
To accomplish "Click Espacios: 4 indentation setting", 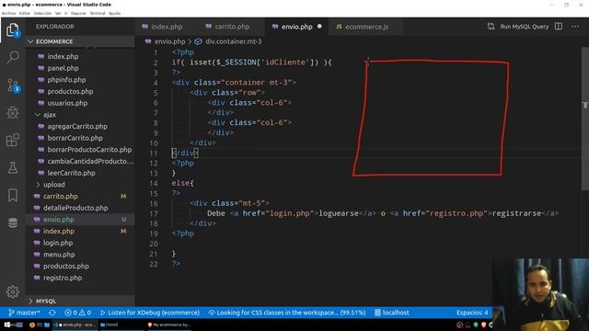I will (472, 313).
